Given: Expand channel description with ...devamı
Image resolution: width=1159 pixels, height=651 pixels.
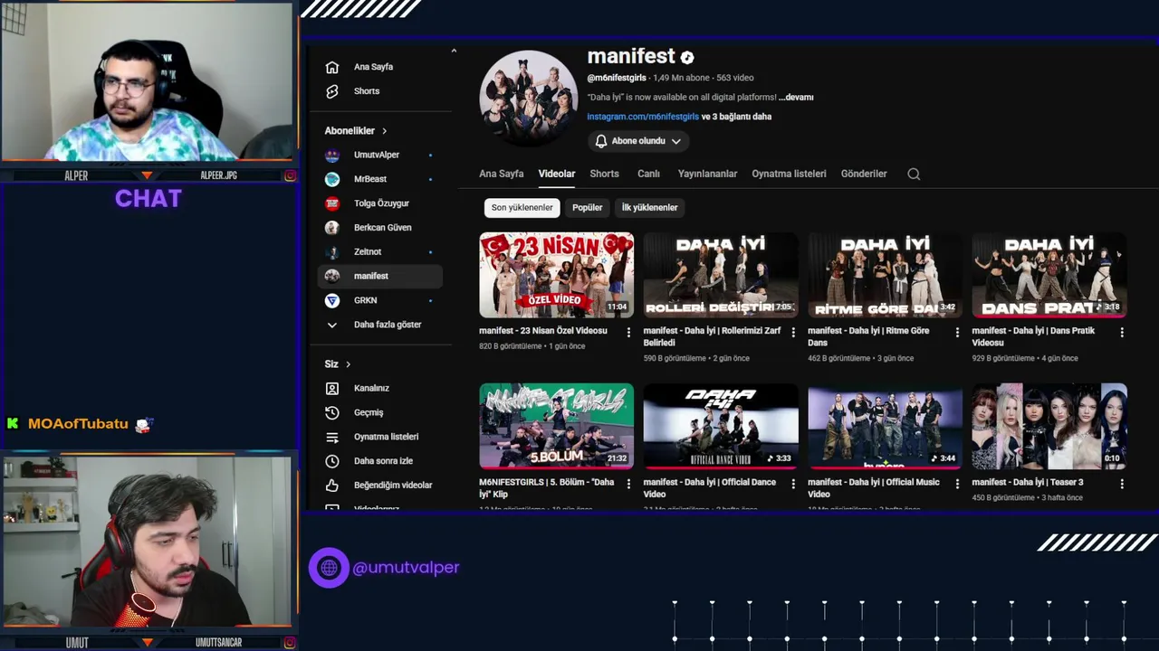Looking at the screenshot, I should click(x=796, y=97).
